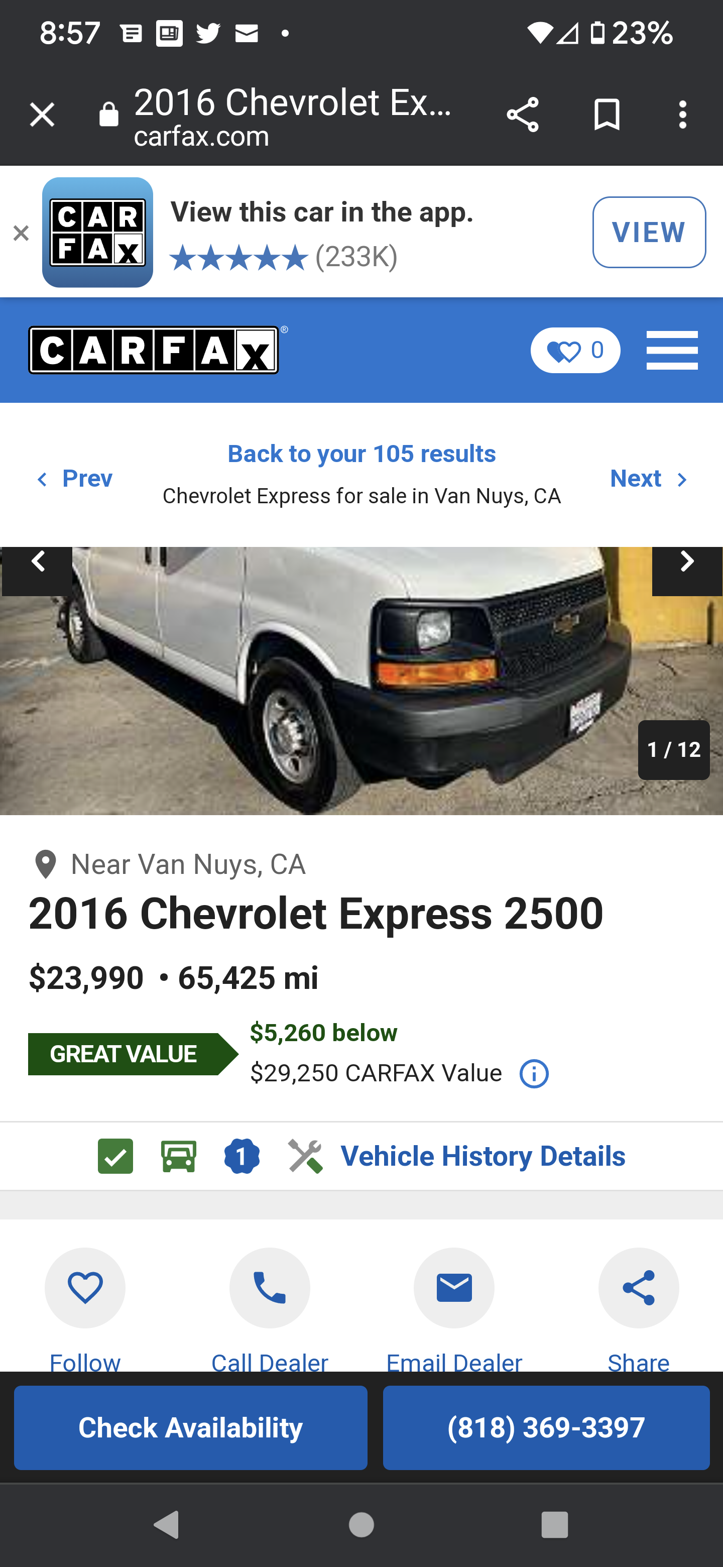Tap the Follow heart icon
The height and width of the screenshot is (1567, 723).
click(x=85, y=1288)
